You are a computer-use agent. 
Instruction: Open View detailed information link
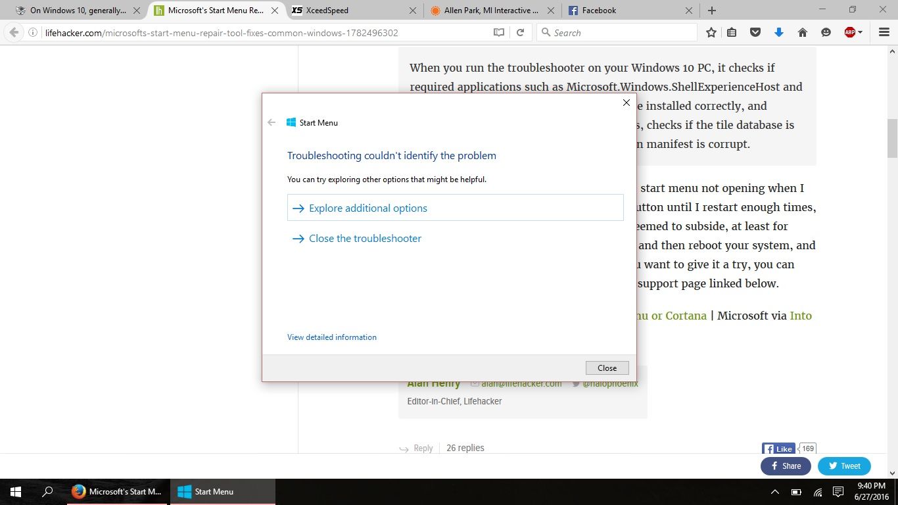pyautogui.click(x=332, y=337)
